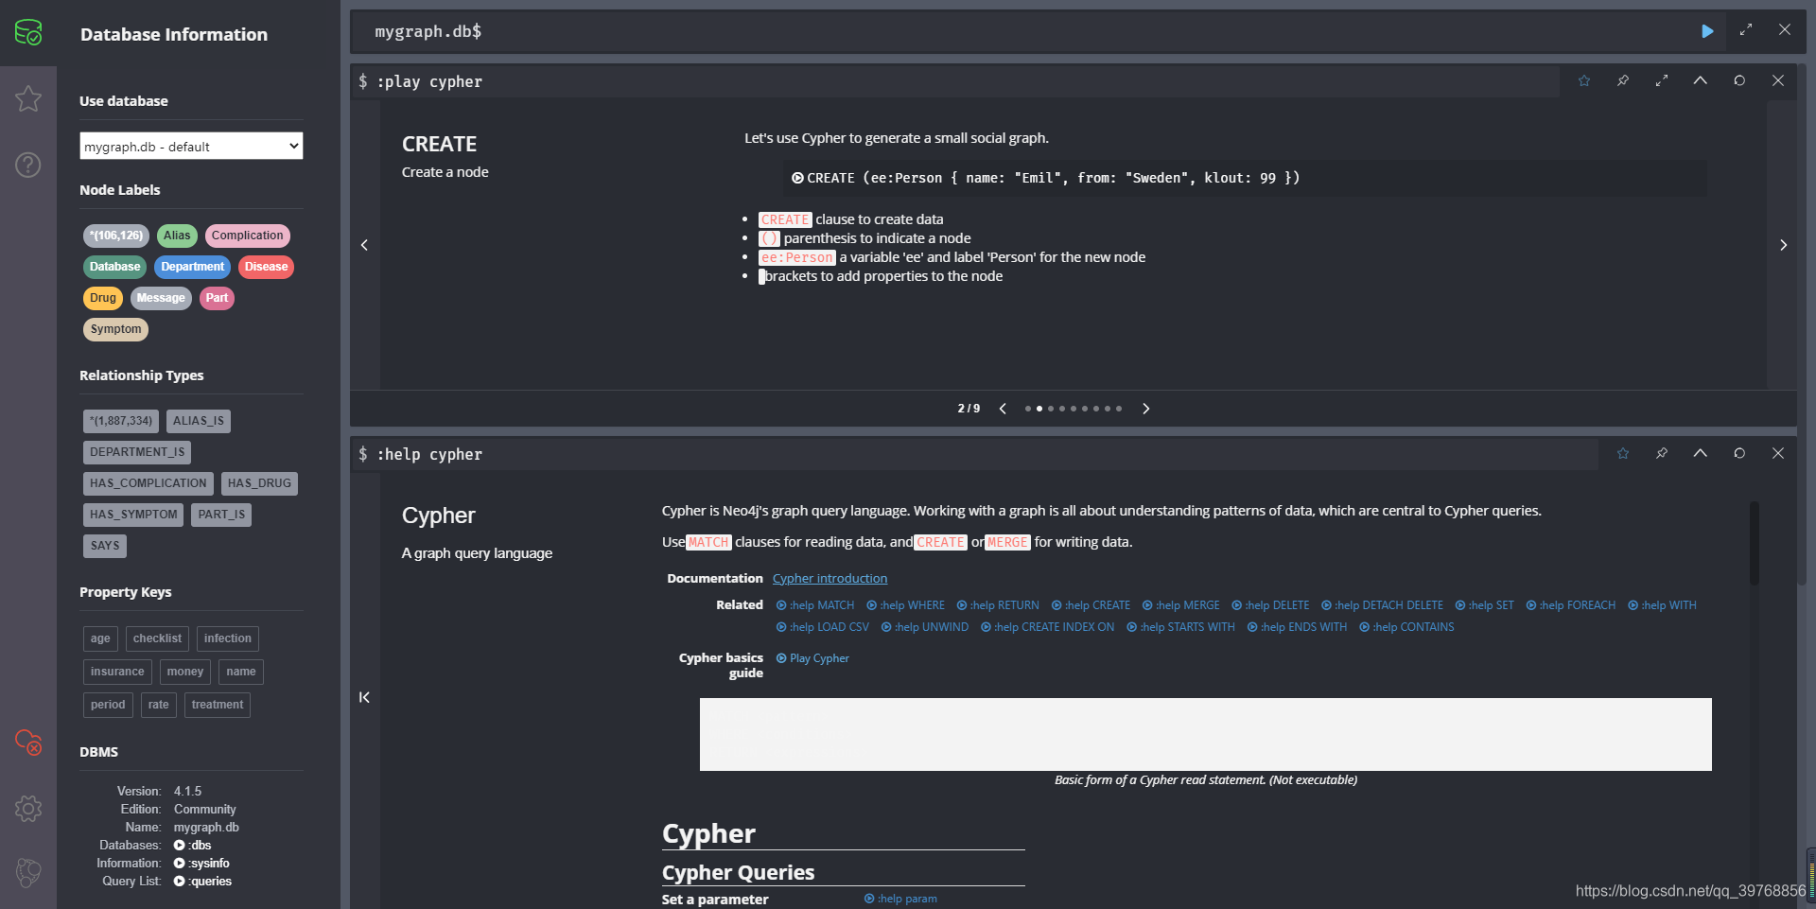Image resolution: width=1816 pixels, height=909 pixels.
Task: Save the :play cypher frame as favorite
Action: [1584, 80]
